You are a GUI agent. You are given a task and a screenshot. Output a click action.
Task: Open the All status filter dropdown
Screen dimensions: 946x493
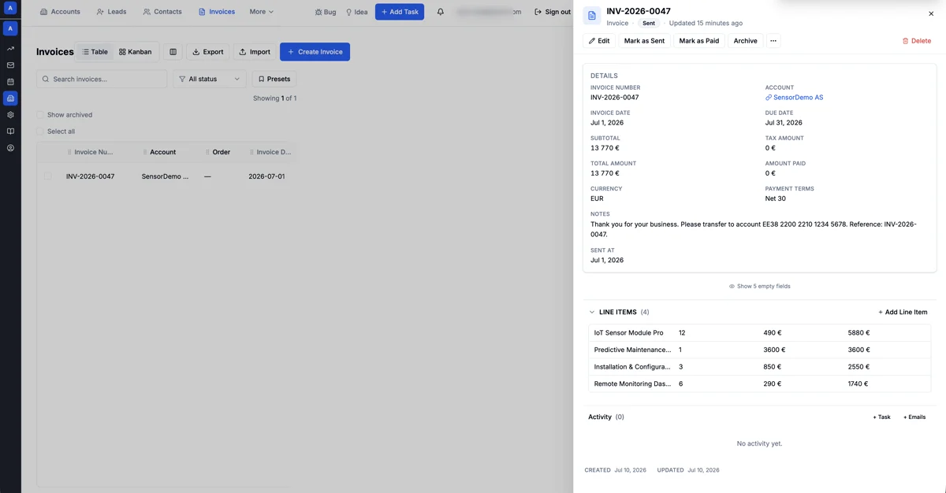(210, 79)
